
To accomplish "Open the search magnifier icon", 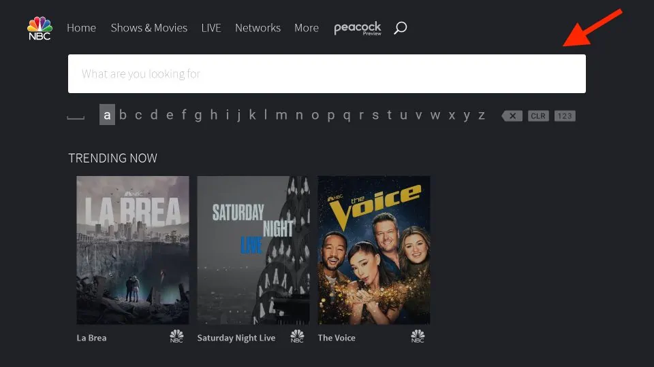I will click(x=401, y=28).
